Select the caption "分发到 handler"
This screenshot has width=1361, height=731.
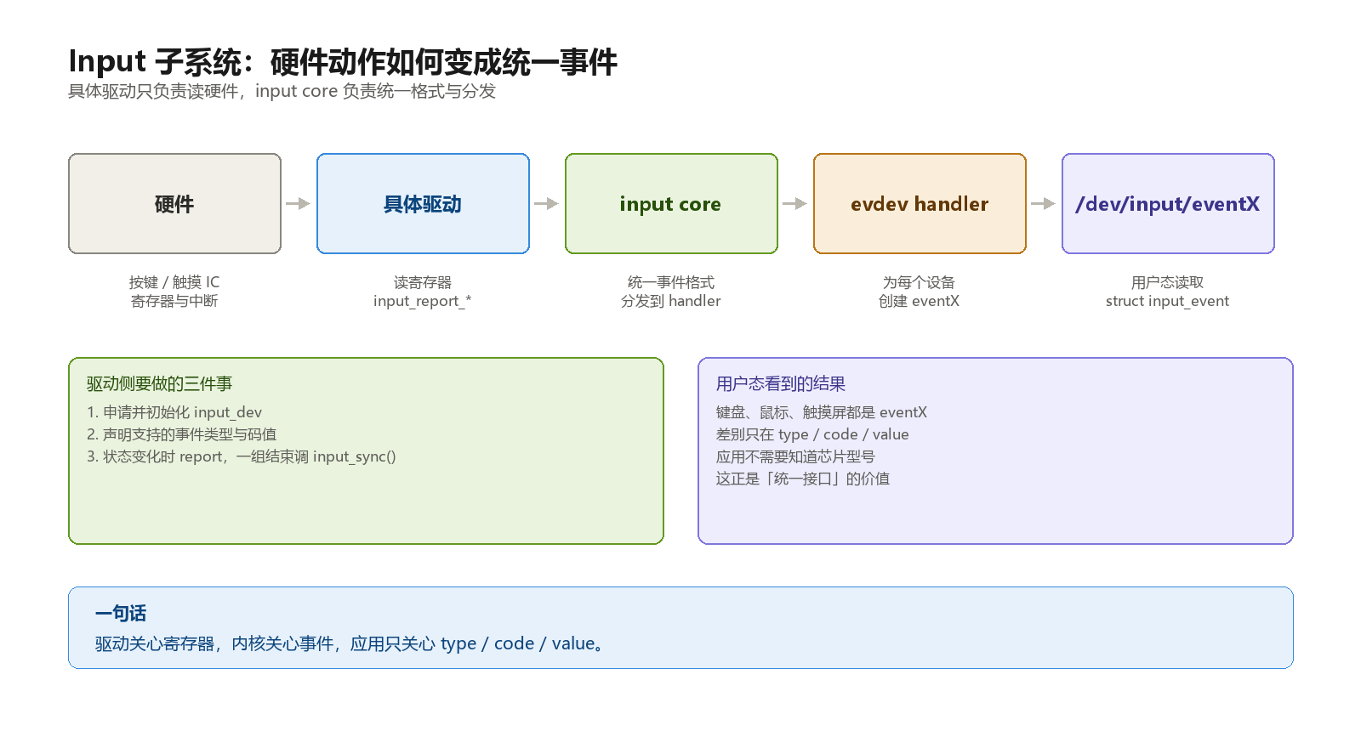pyautogui.click(x=671, y=301)
